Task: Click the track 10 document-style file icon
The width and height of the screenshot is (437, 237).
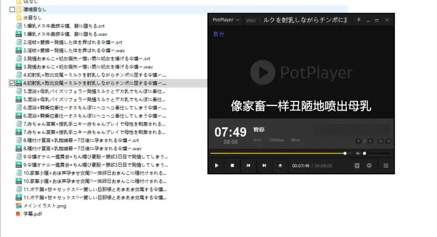Action: [x=19, y=173]
